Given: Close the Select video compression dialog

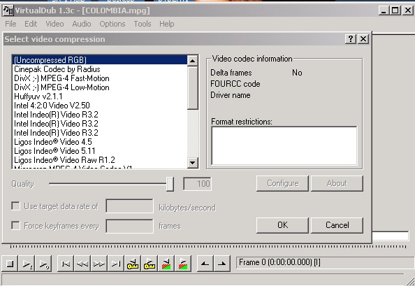Looking at the screenshot, I should click(x=363, y=39).
